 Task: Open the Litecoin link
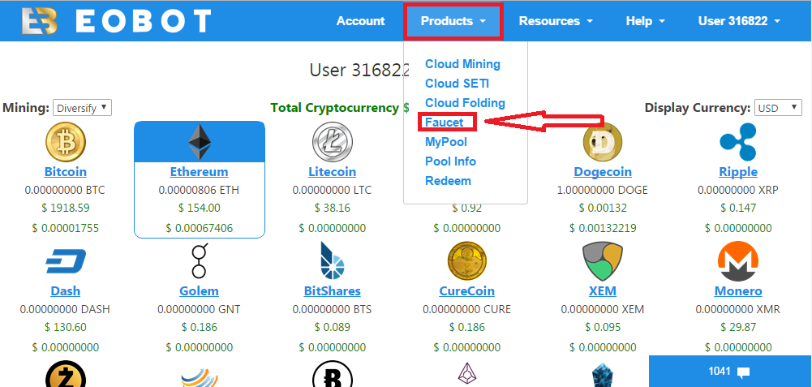pos(332,171)
